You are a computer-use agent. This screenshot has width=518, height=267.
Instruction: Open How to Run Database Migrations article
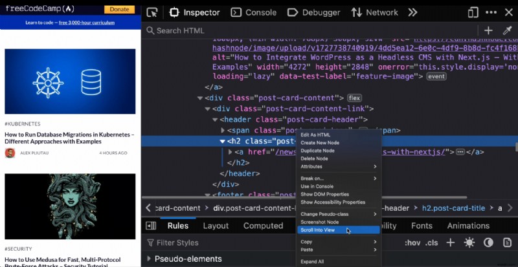(69, 138)
